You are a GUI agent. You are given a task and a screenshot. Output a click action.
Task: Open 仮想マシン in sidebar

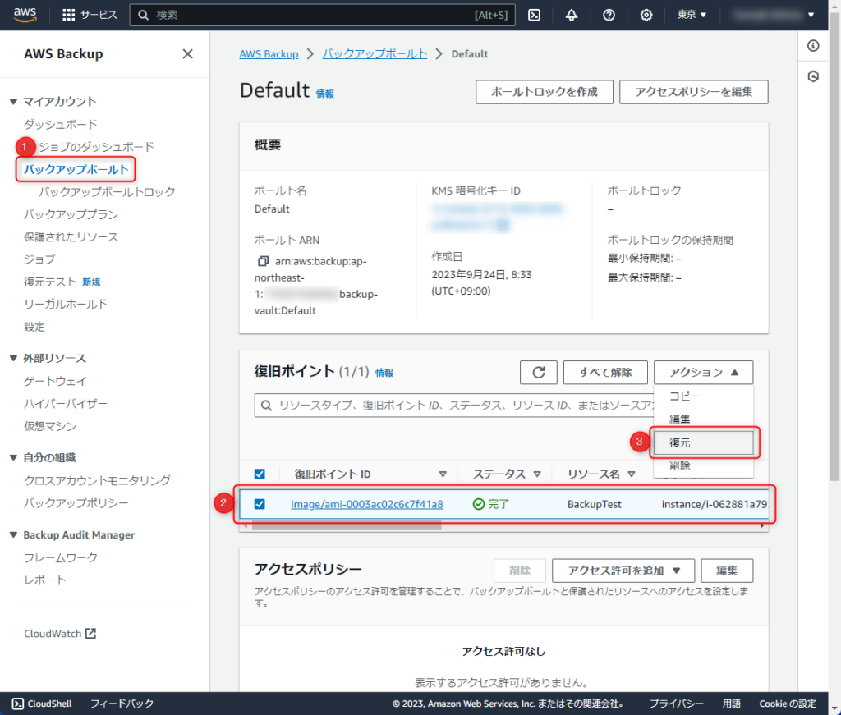(x=50, y=426)
